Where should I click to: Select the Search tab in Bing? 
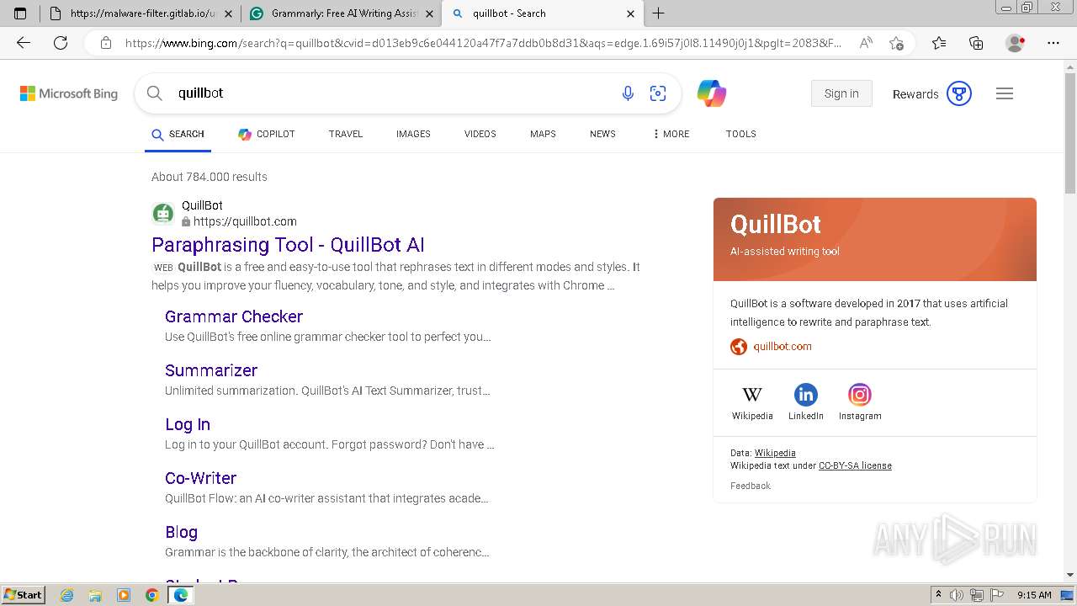pyautogui.click(x=178, y=134)
